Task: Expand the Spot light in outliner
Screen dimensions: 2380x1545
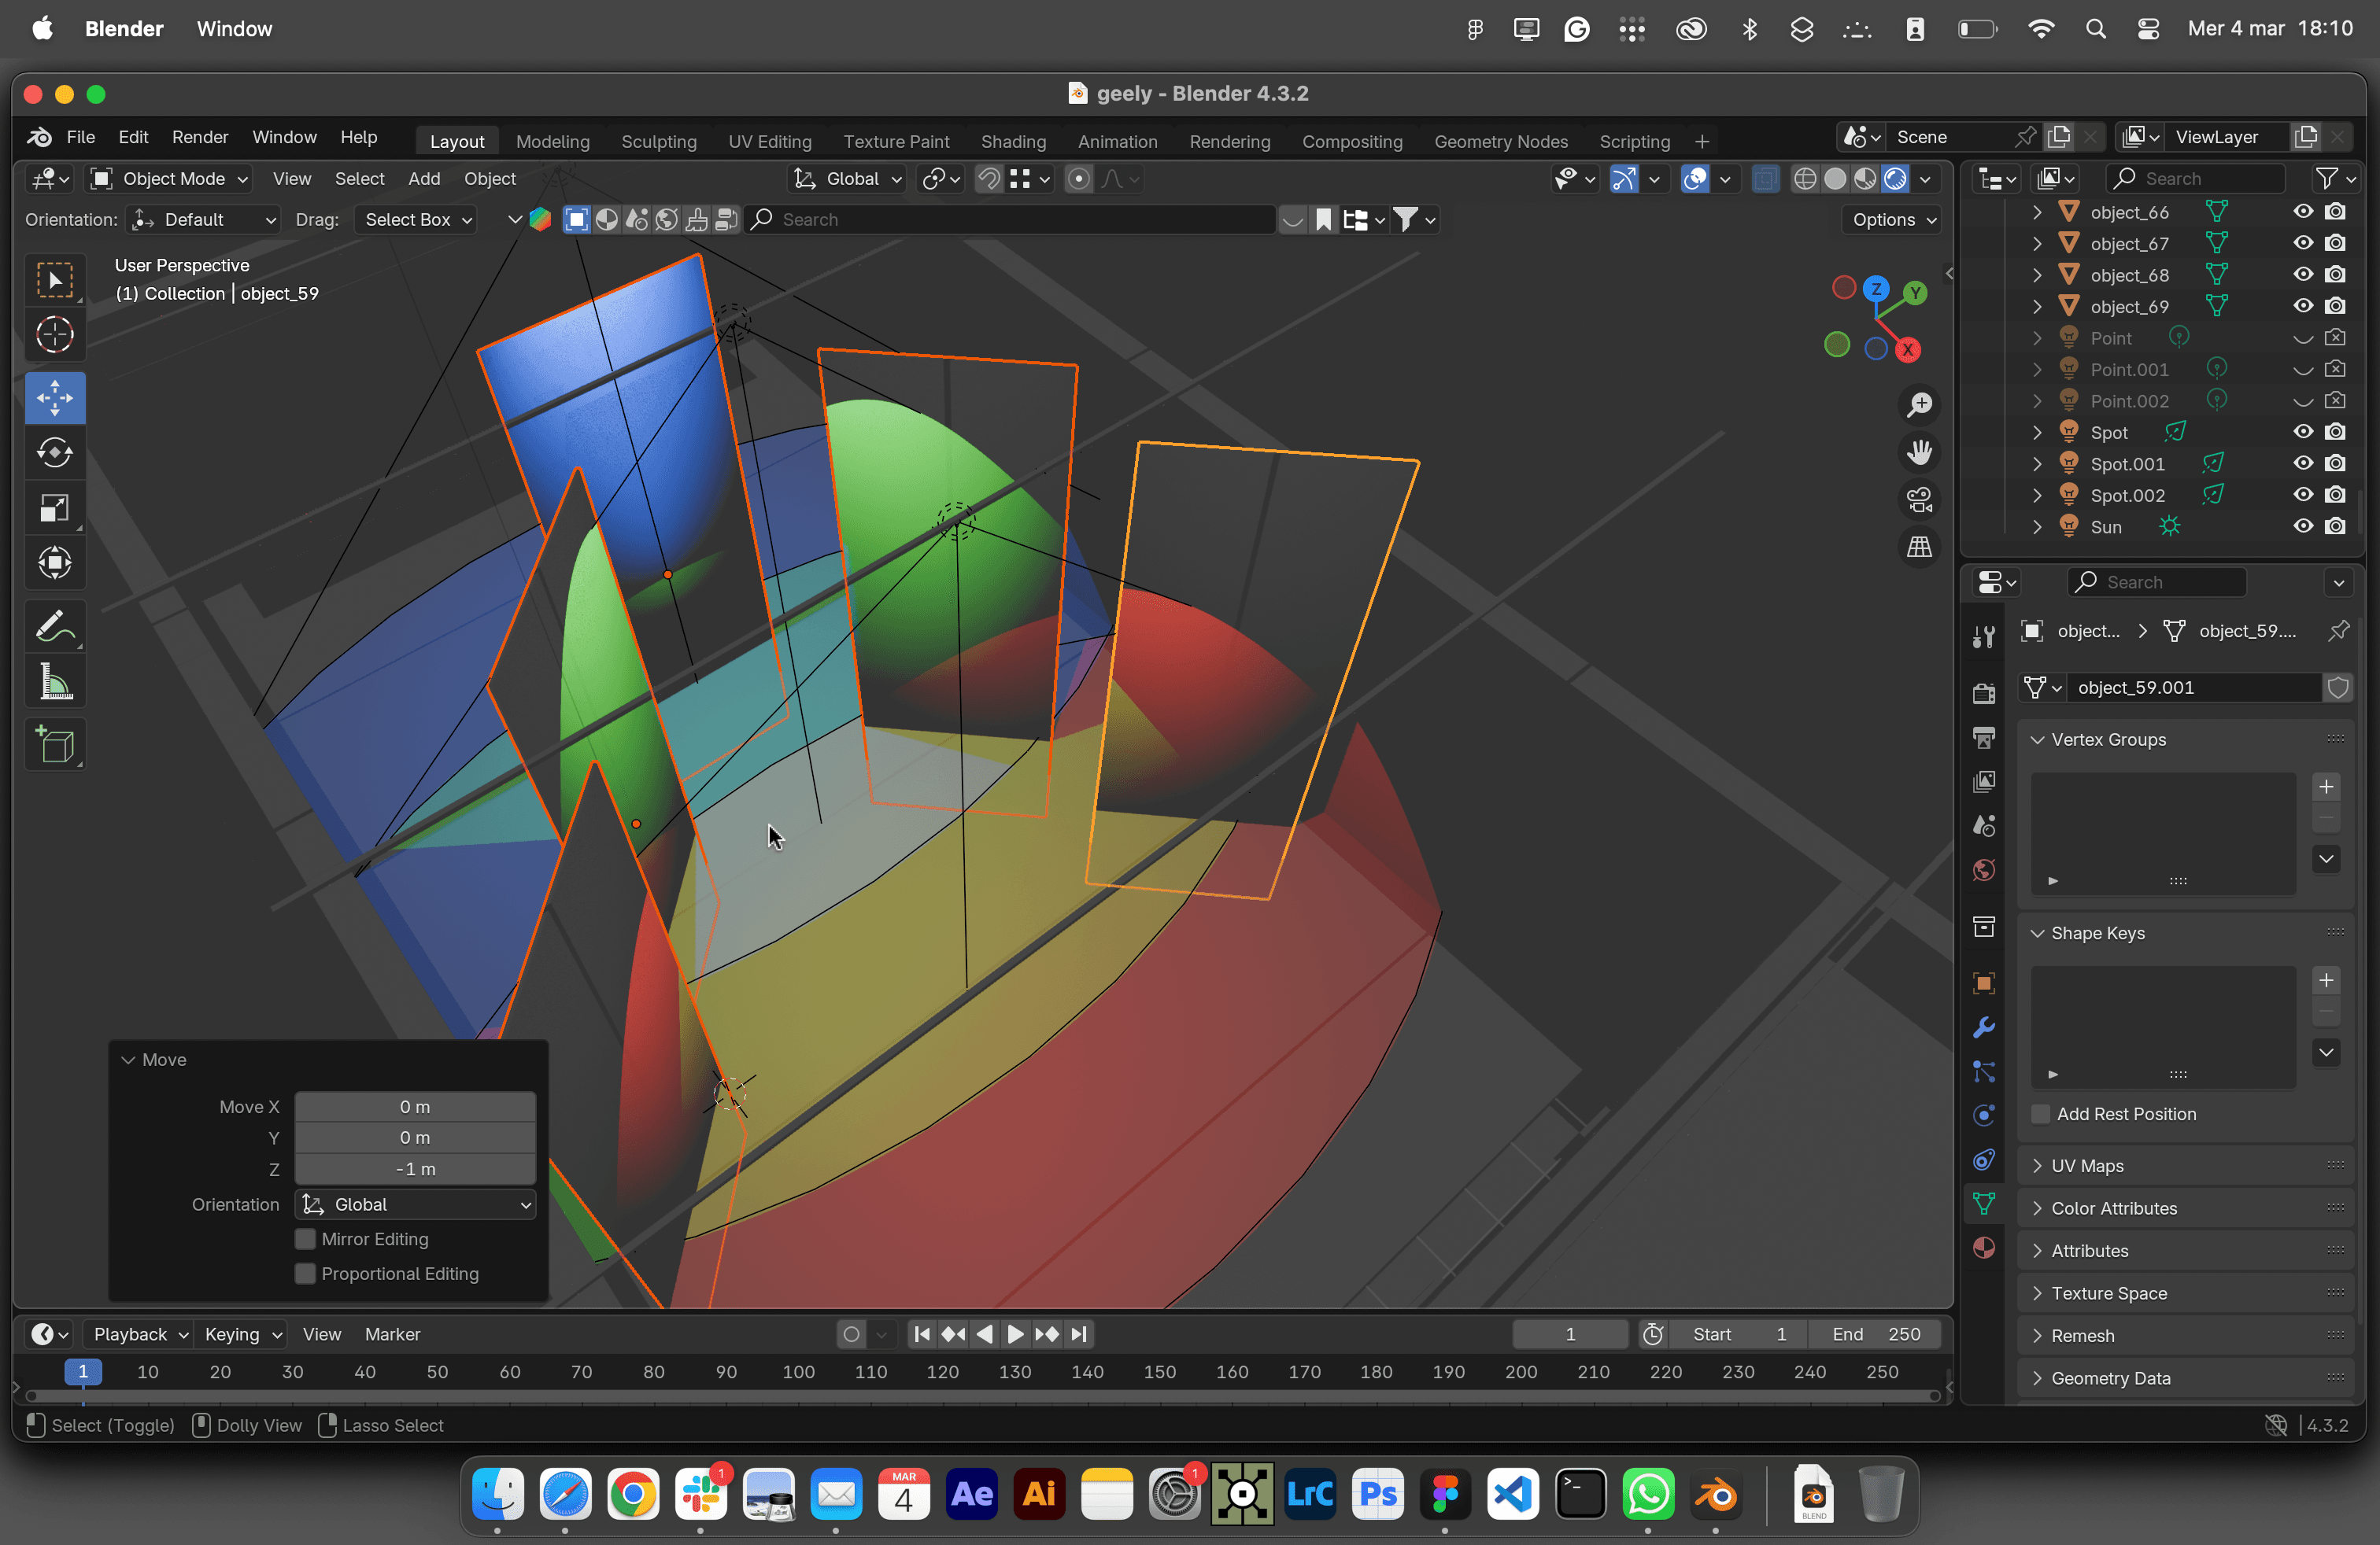Action: [2037, 433]
